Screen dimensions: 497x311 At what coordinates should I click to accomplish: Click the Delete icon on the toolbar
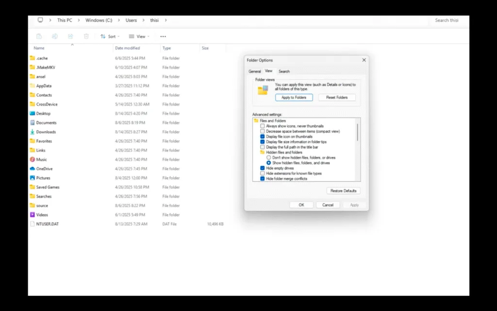click(x=86, y=36)
